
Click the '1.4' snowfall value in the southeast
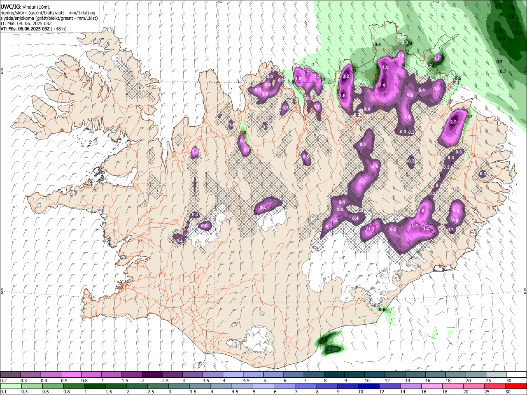[x=415, y=225]
